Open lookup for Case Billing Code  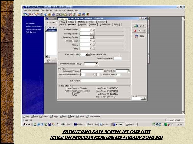(89, 54)
